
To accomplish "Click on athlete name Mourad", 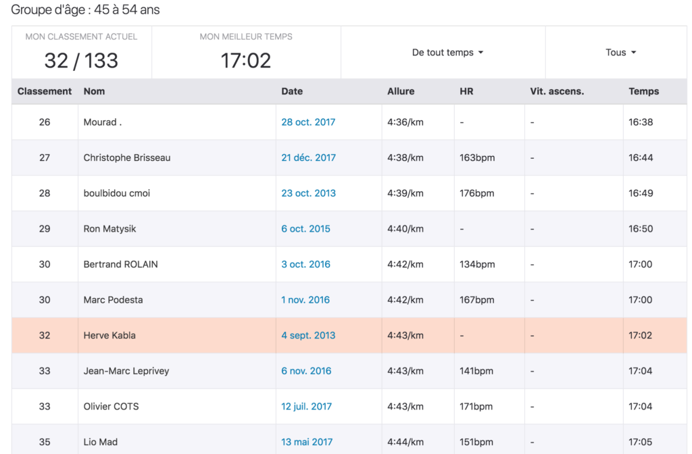I will coord(103,122).
